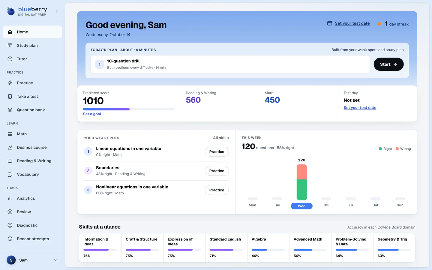Open the Craft & Structure skill card
Image resolution: width=432 pixels, height=270 pixels.
click(x=142, y=248)
